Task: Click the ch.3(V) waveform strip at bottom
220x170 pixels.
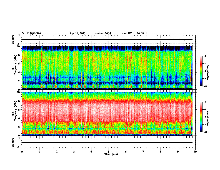Action: (109, 142)
